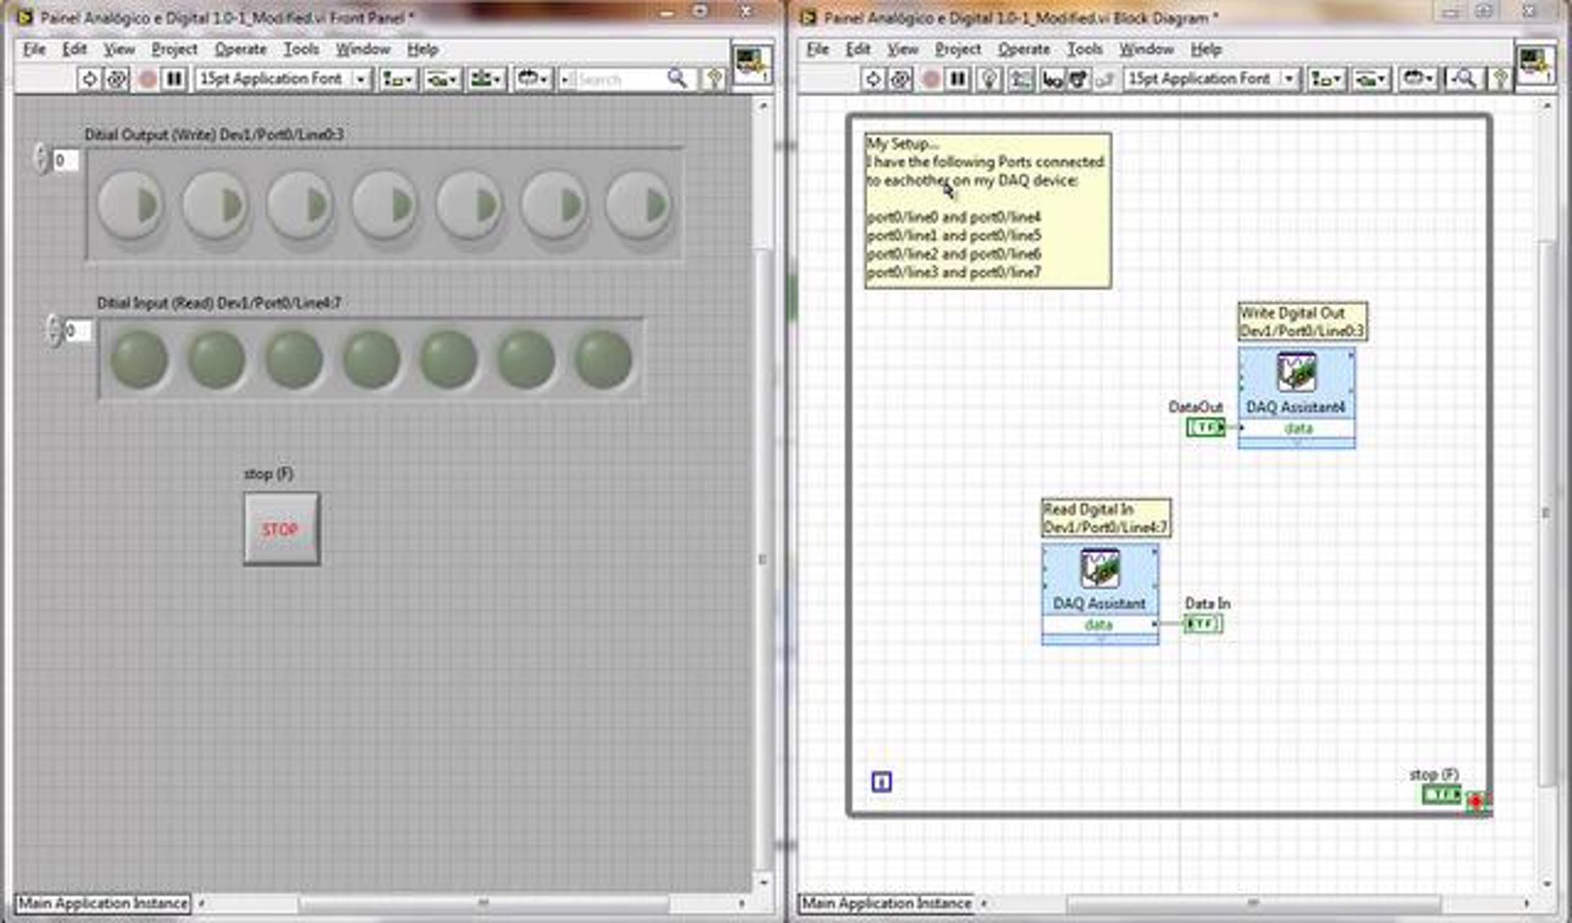Click Run arrow in Front Panel toolbar

[x=89, y=79]
